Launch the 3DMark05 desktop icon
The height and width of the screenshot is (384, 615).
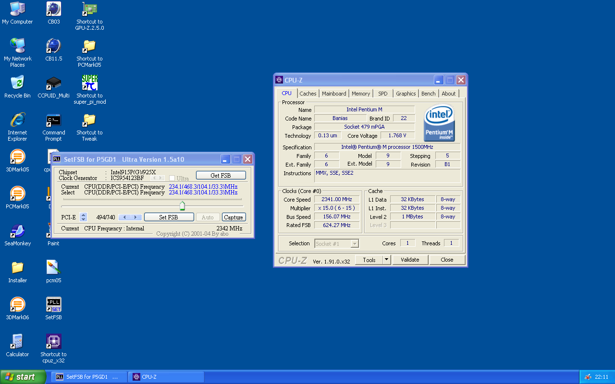pos(17,161)
